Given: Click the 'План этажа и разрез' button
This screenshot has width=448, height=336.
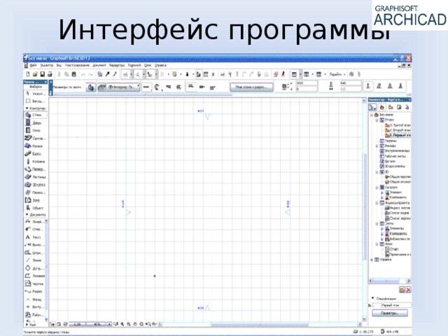Looking at the screenshot, I should (x=251, y=87).
